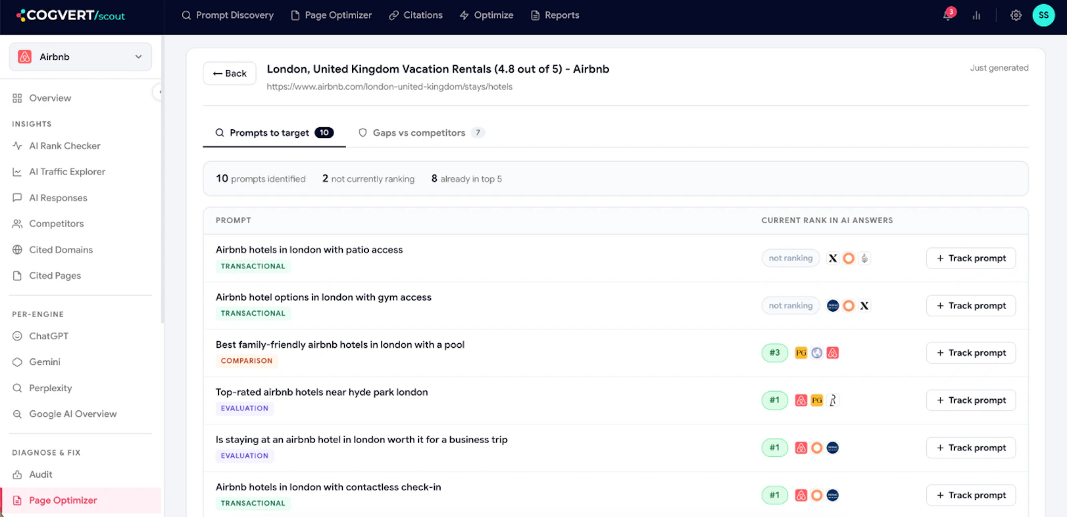Viewport: 1067px width, 517px height.
Task: Switch to Prompts to target tab
Action: (x=274, y=133)
